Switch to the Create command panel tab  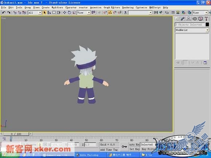(x=177, y=19)
